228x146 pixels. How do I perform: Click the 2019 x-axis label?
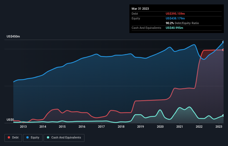point(141,127)
